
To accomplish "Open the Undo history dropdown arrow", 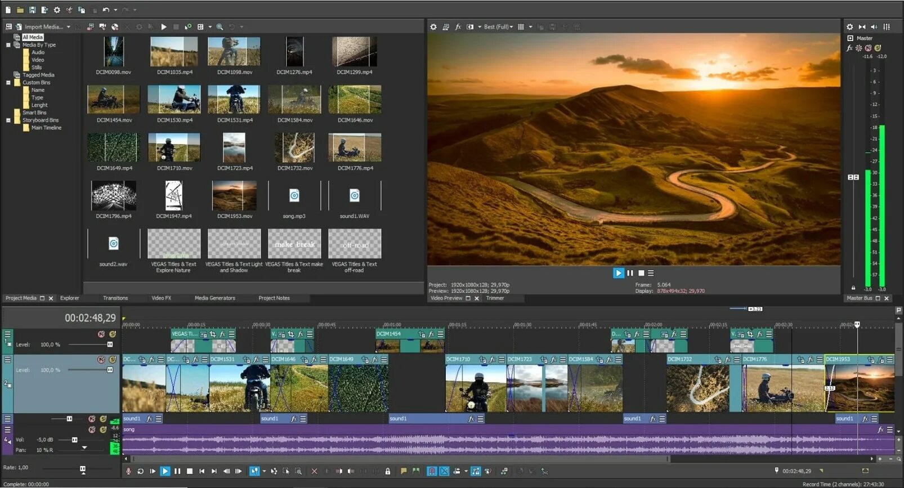I will [115, 10].
